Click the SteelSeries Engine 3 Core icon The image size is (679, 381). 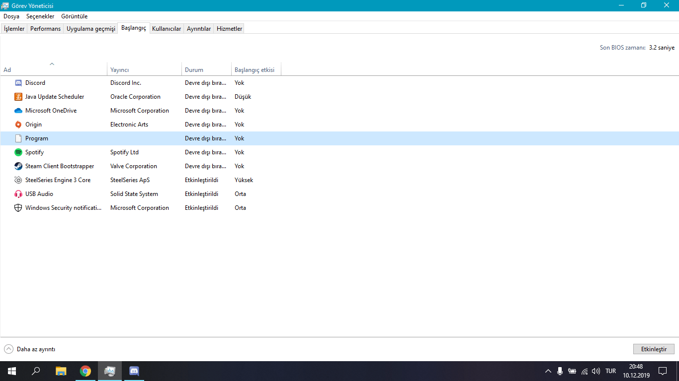[x=18, y=180]
